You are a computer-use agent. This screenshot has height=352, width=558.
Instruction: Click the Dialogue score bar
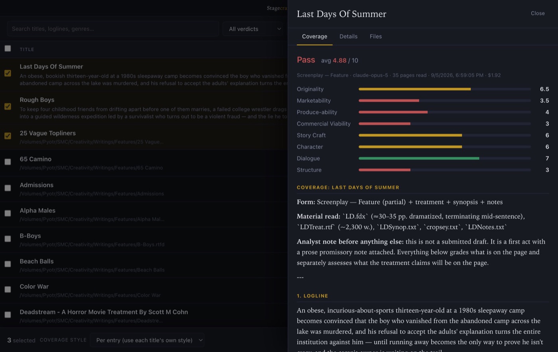(x=444, y=158)
